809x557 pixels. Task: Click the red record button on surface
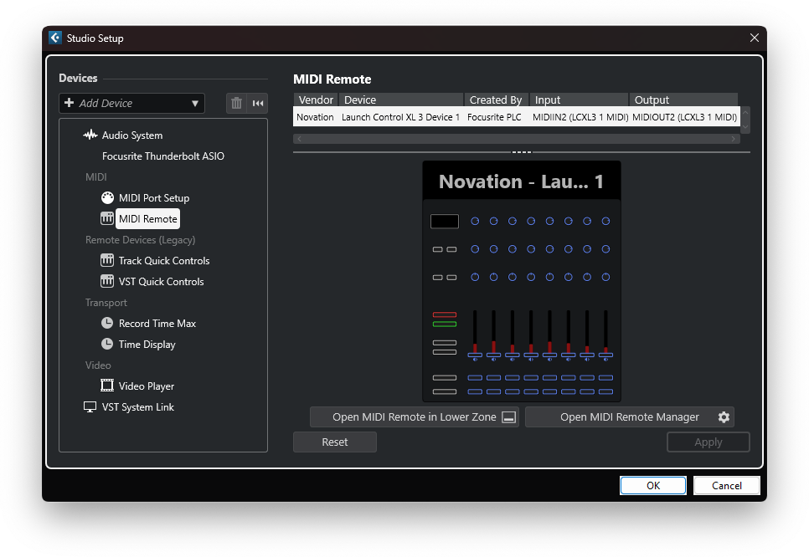click(444, 314)
